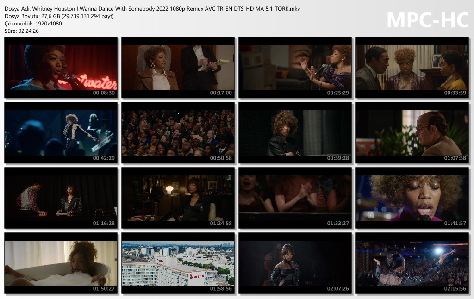Select the 01:07:58 thumbnail of man with glasses
474x299 pixels.
pyautogui.click(x=412, y=133)
